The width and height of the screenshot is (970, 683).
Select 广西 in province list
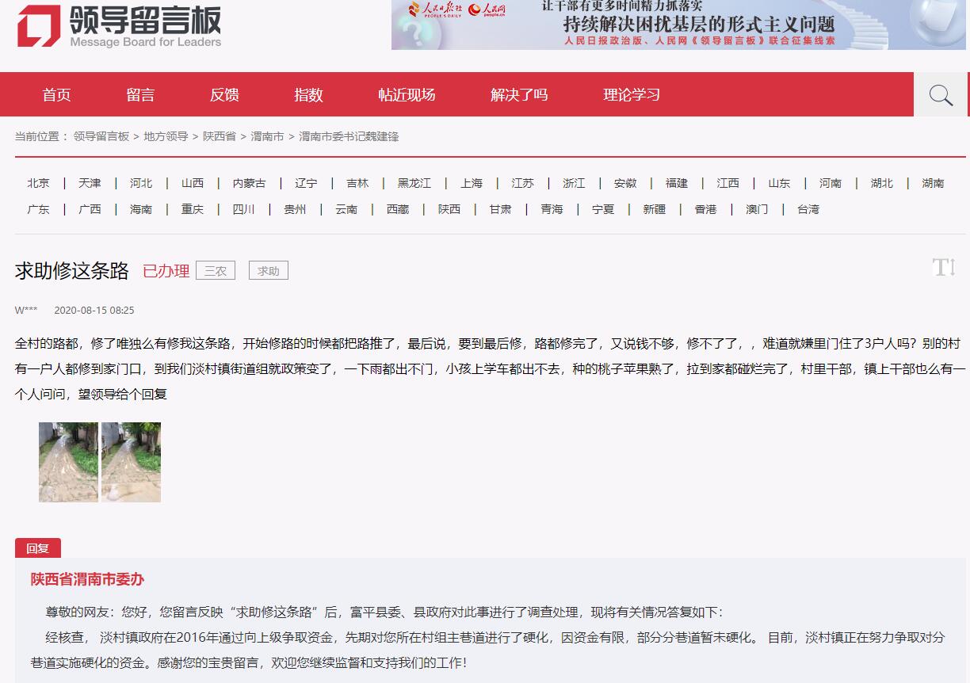coord(90,209)
